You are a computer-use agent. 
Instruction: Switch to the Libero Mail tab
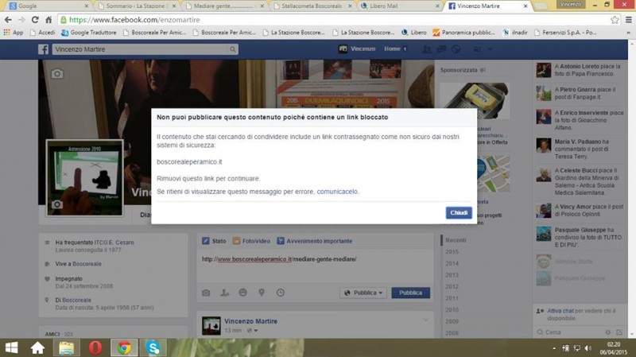click(x=401, y=6)
